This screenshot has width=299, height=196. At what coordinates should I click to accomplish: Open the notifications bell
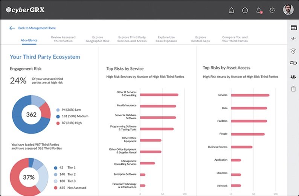(259, 10)
